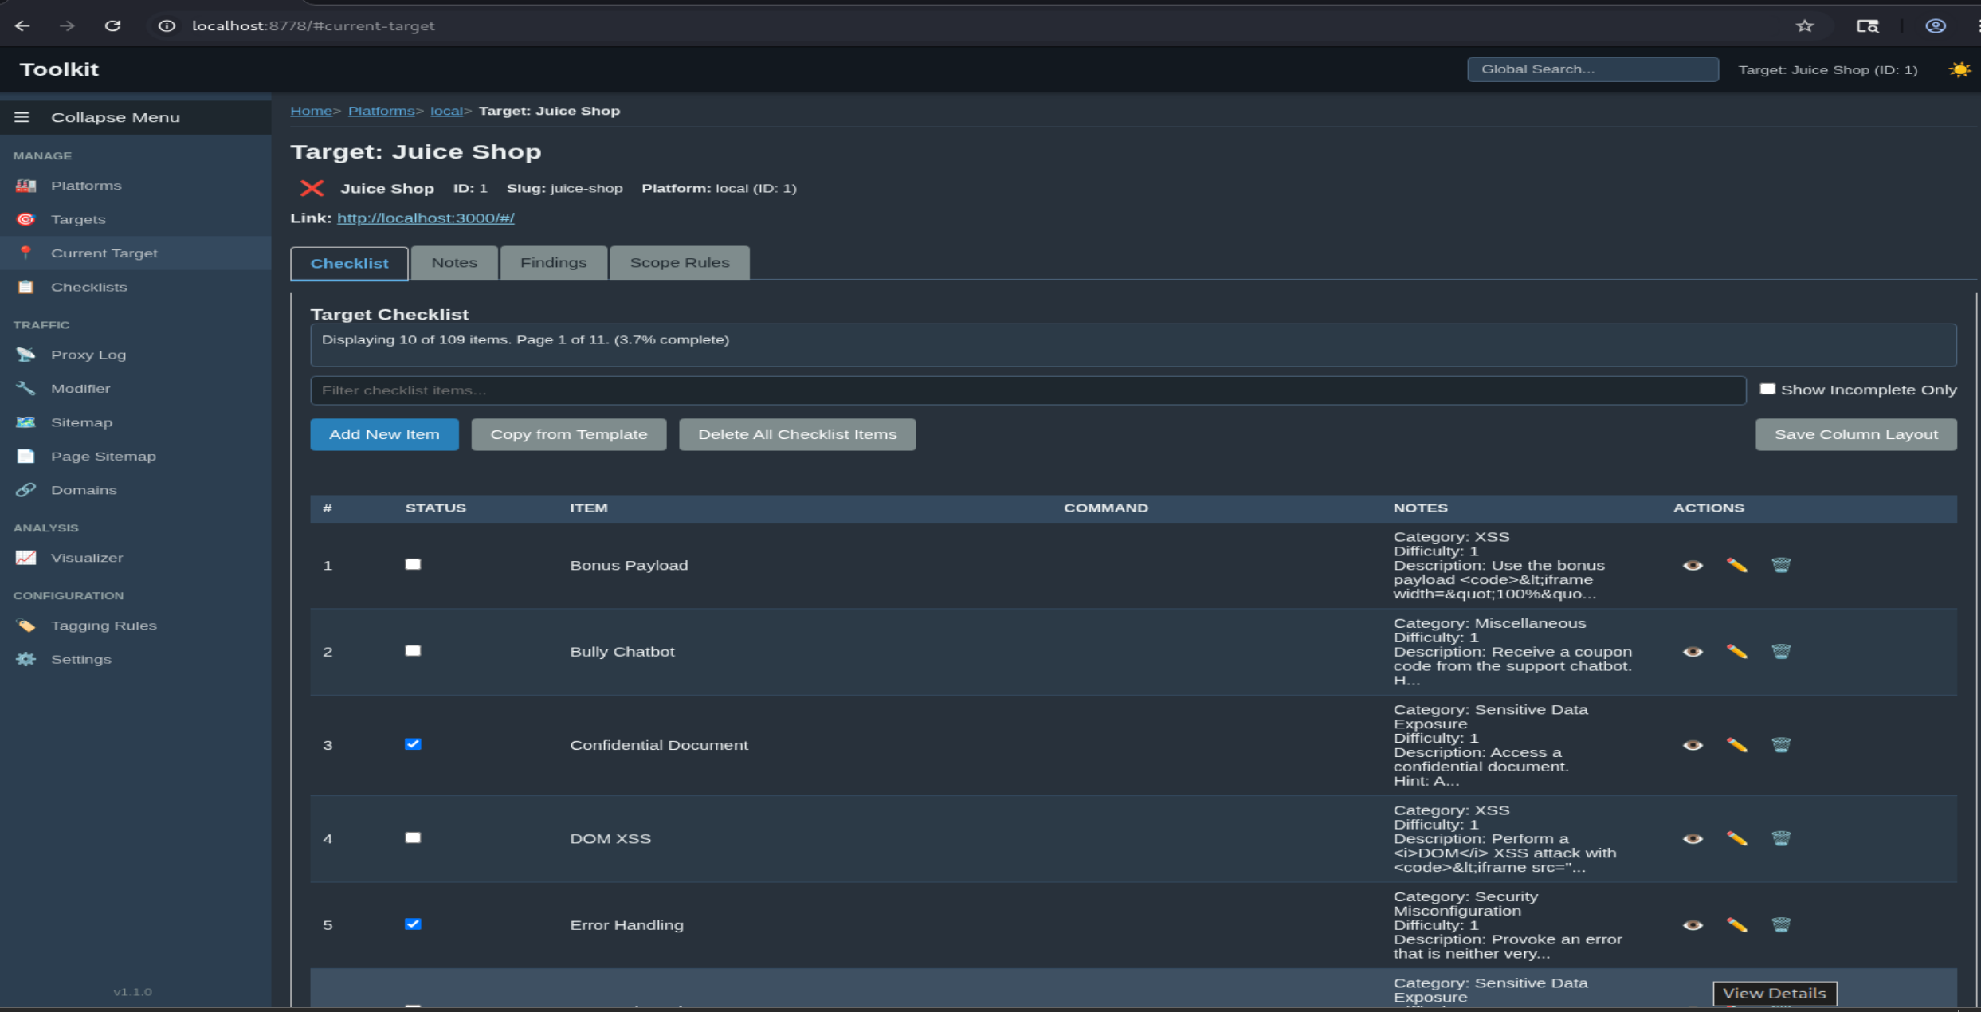Edit the Bully Chatbot checklist item
The height and width of the screenshot is (1012, 1981).
[x=1738, y=651]
